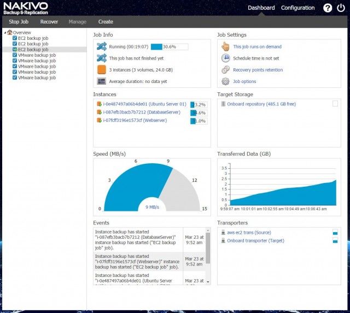Click Stop Job in the toolbar
The width and height of the screenshot is (350, 313).
tap(19, 22)
